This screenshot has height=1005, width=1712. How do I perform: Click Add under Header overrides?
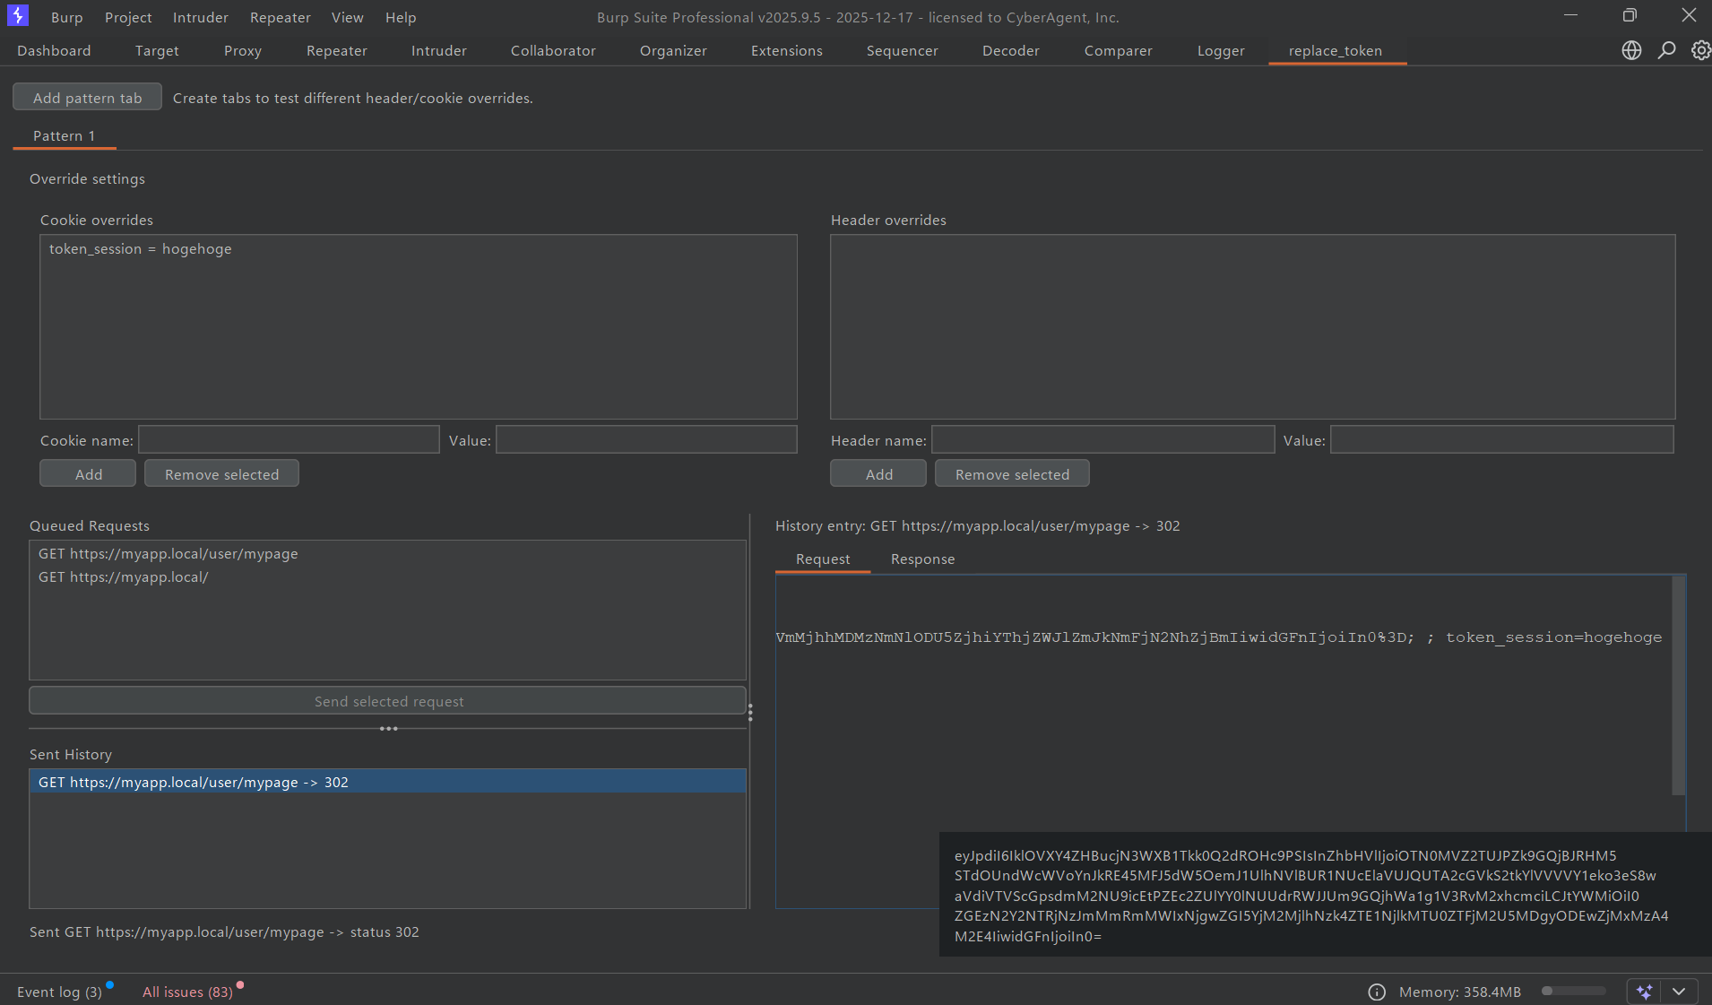click(878, 473)
